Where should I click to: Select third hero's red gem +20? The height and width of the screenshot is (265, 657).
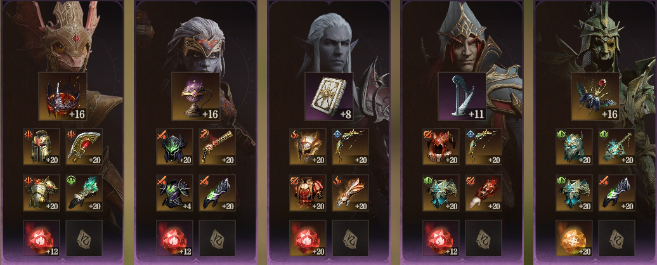coord(308,238)
